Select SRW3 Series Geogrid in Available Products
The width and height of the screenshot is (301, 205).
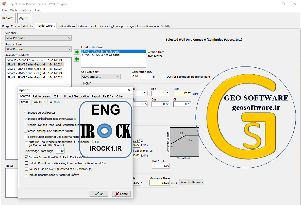(35, 64)
